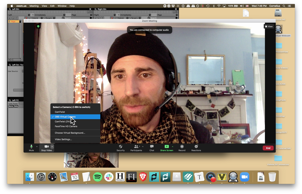This screenshot has height=194, width=302.
Task: Open Calendar showing Feb 10 in dock
Action: tap(75, 177)
